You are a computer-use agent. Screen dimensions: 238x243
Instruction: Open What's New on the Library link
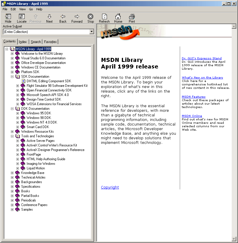coord(202,77)
